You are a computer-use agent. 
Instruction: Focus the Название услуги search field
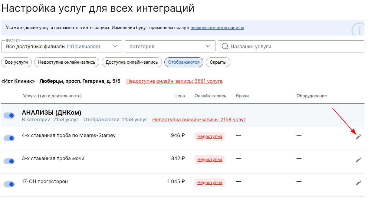tap(295, 46)
